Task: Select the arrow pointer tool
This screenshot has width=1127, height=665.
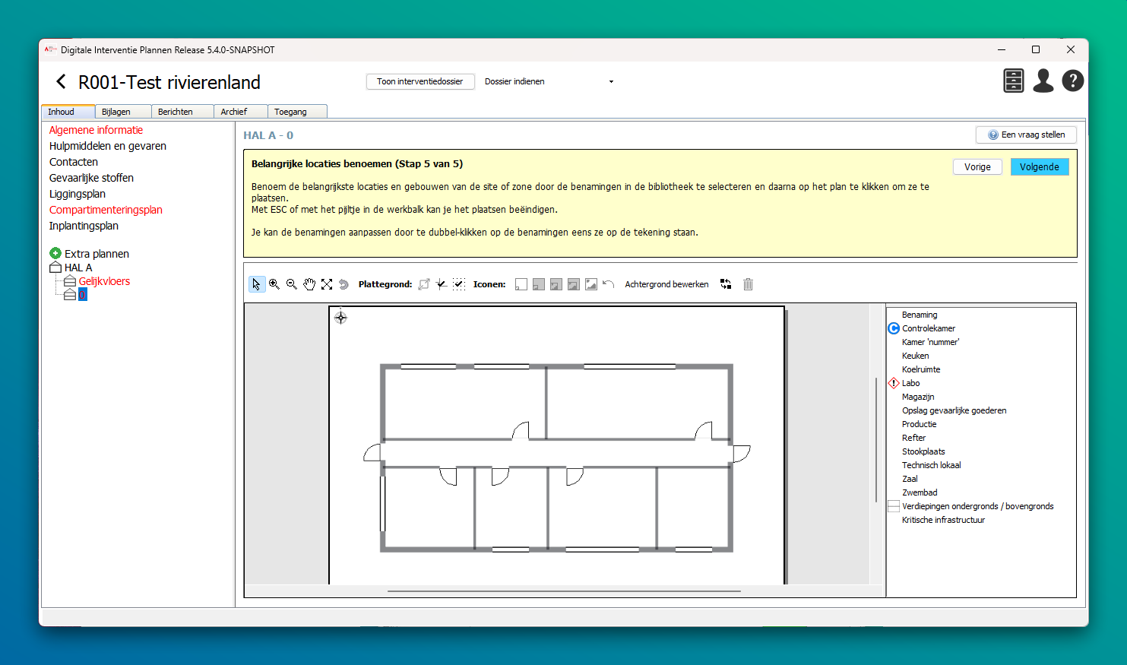Action: coord(257,284)
